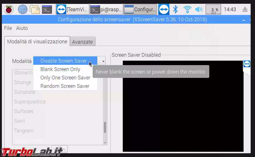
Task: Switch to the pi@raspberry terminal window
Action: pos(106,9)
